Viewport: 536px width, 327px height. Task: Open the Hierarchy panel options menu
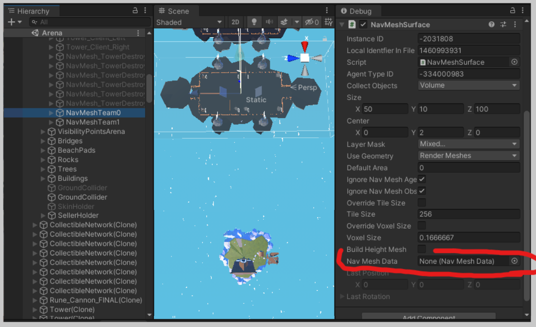pyautogui.click(x=144, y=11)
